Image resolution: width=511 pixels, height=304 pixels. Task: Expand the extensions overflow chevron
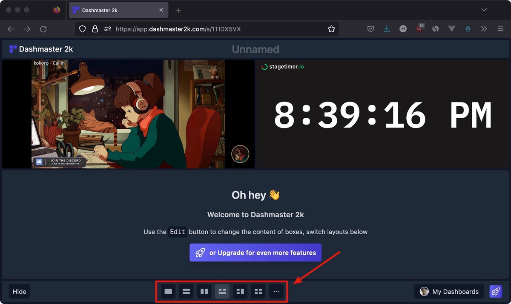pyautogui.click(x=484, y=29)
